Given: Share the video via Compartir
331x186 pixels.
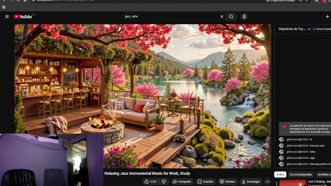Looking at the screenshot, I should 182,182.
